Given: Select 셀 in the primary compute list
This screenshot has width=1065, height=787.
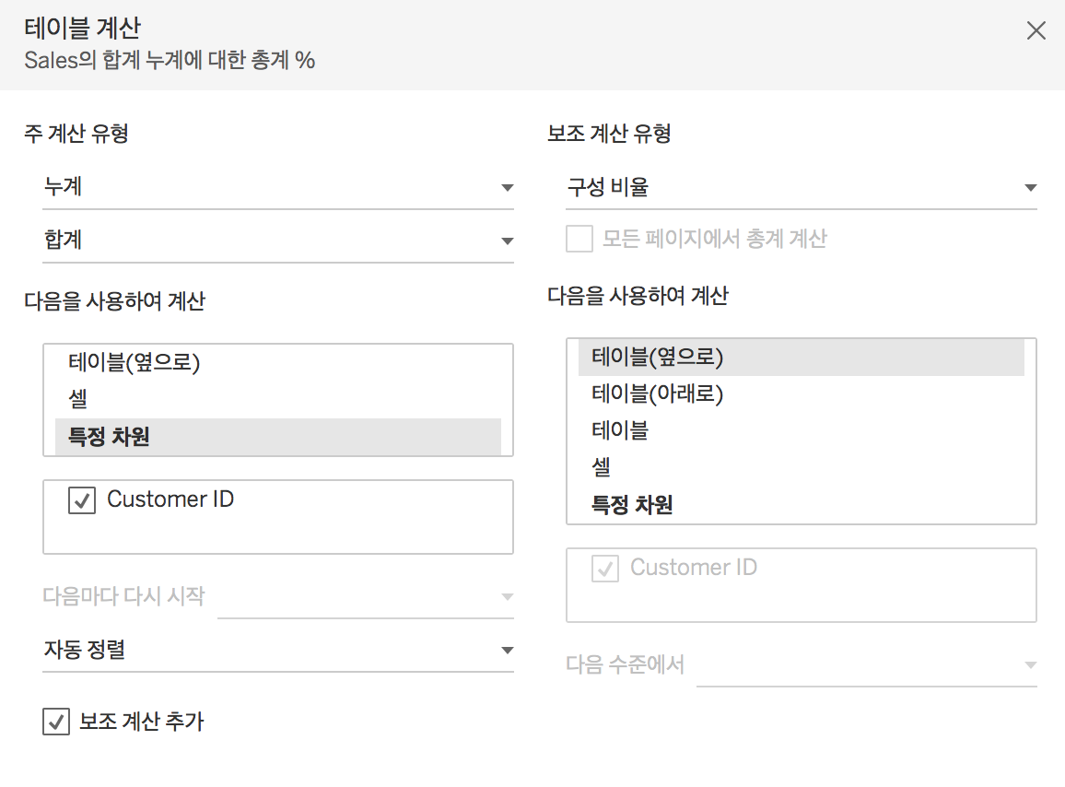Looking at the screenshot, I should tap(79, 399).
